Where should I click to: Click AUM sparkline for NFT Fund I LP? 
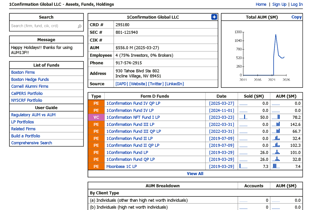(x=276, y=117)
